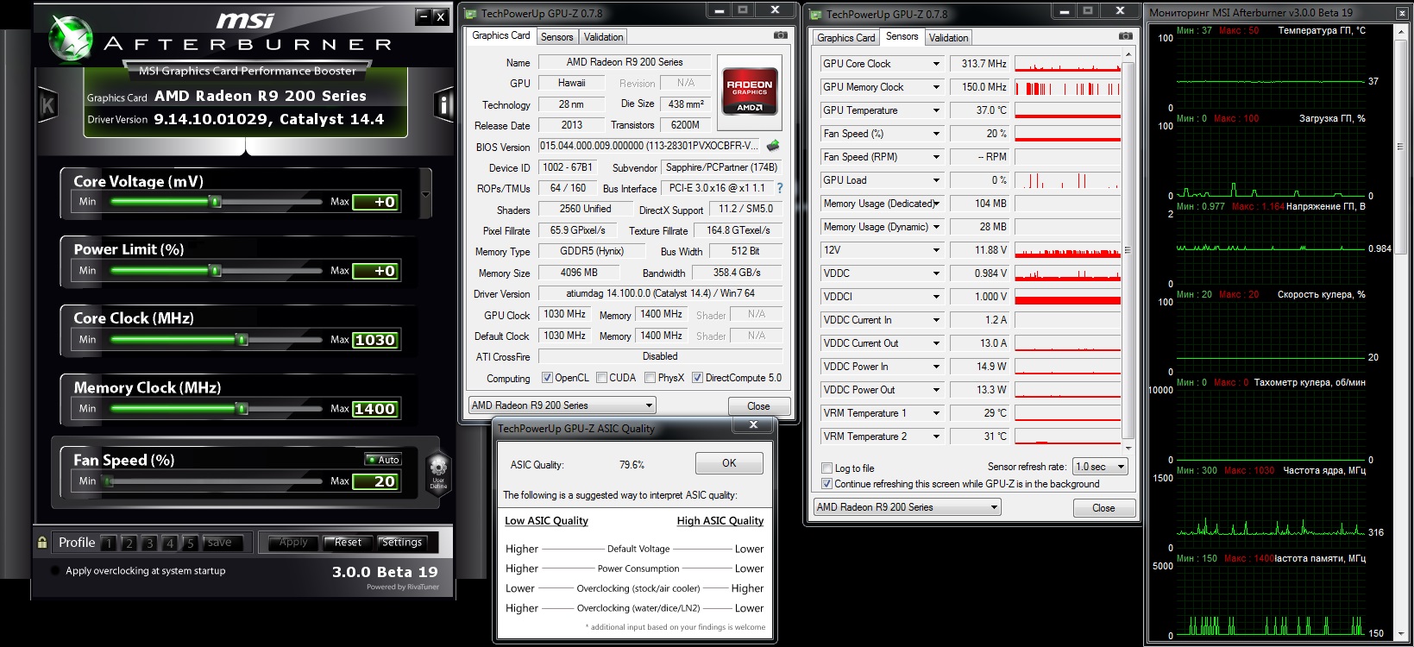The image size is (1414, 647).
Task: Click the Radeon Graphics logo in GPU-Z
Action: pos(750,91)
